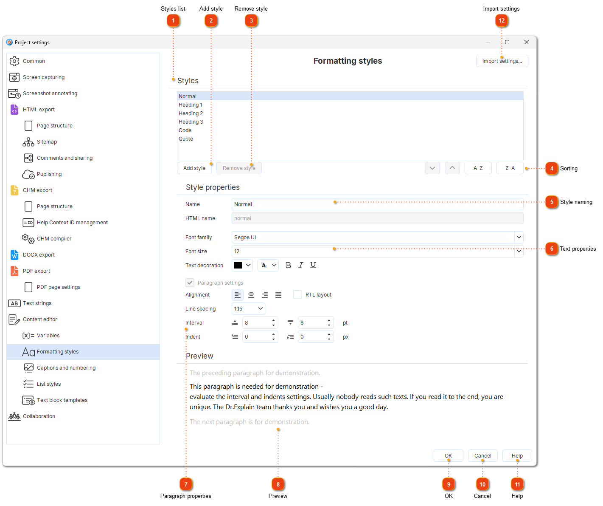Click the Variables icon

point(28,336)
